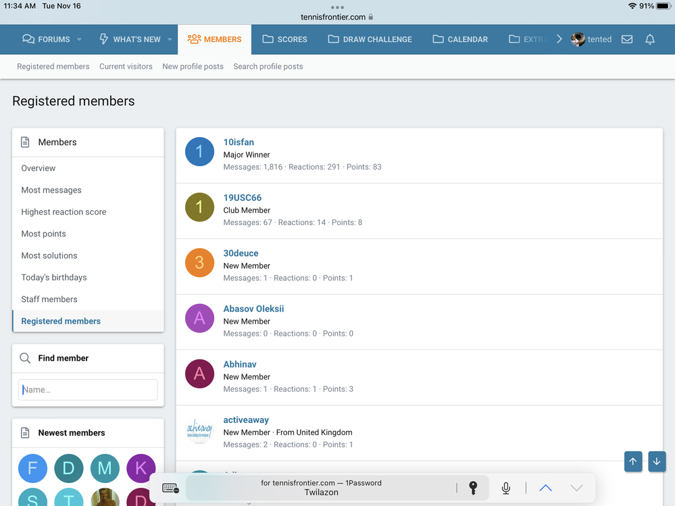Viewport: 675px width, 506px height.
Task: Click the magnifier icon beside Find member
Action: [25, 358]
